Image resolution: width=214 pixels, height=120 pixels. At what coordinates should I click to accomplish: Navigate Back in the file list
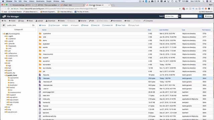click(65, 25)
